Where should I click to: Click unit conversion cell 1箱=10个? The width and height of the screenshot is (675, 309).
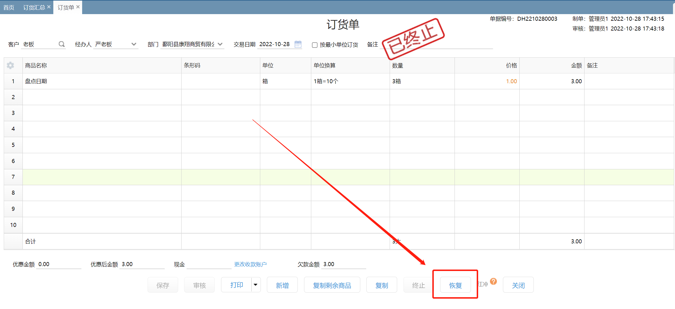coord(350,81)
